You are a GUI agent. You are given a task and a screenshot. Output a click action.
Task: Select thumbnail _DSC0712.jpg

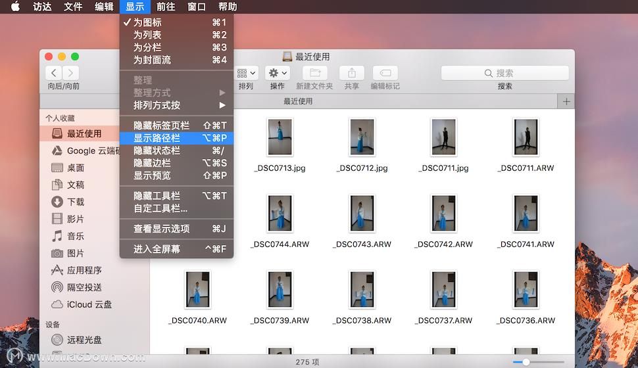point(362,137)
